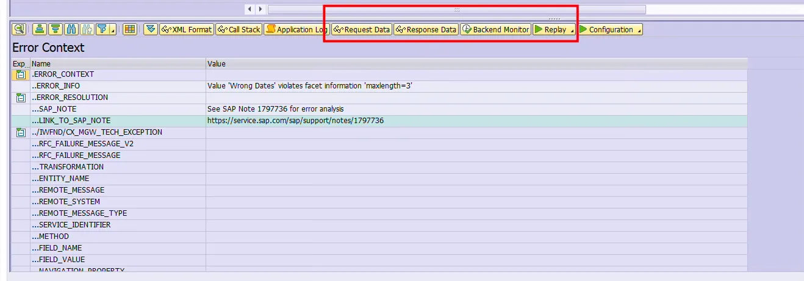Select the ...SAP_NOTE row name
This screenshot has height=281, width=804.
pos(54,109)
